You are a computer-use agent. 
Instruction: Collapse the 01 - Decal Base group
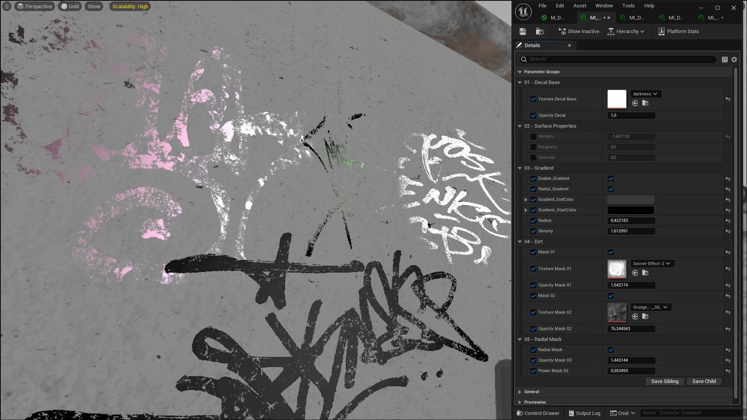point(520,82)
